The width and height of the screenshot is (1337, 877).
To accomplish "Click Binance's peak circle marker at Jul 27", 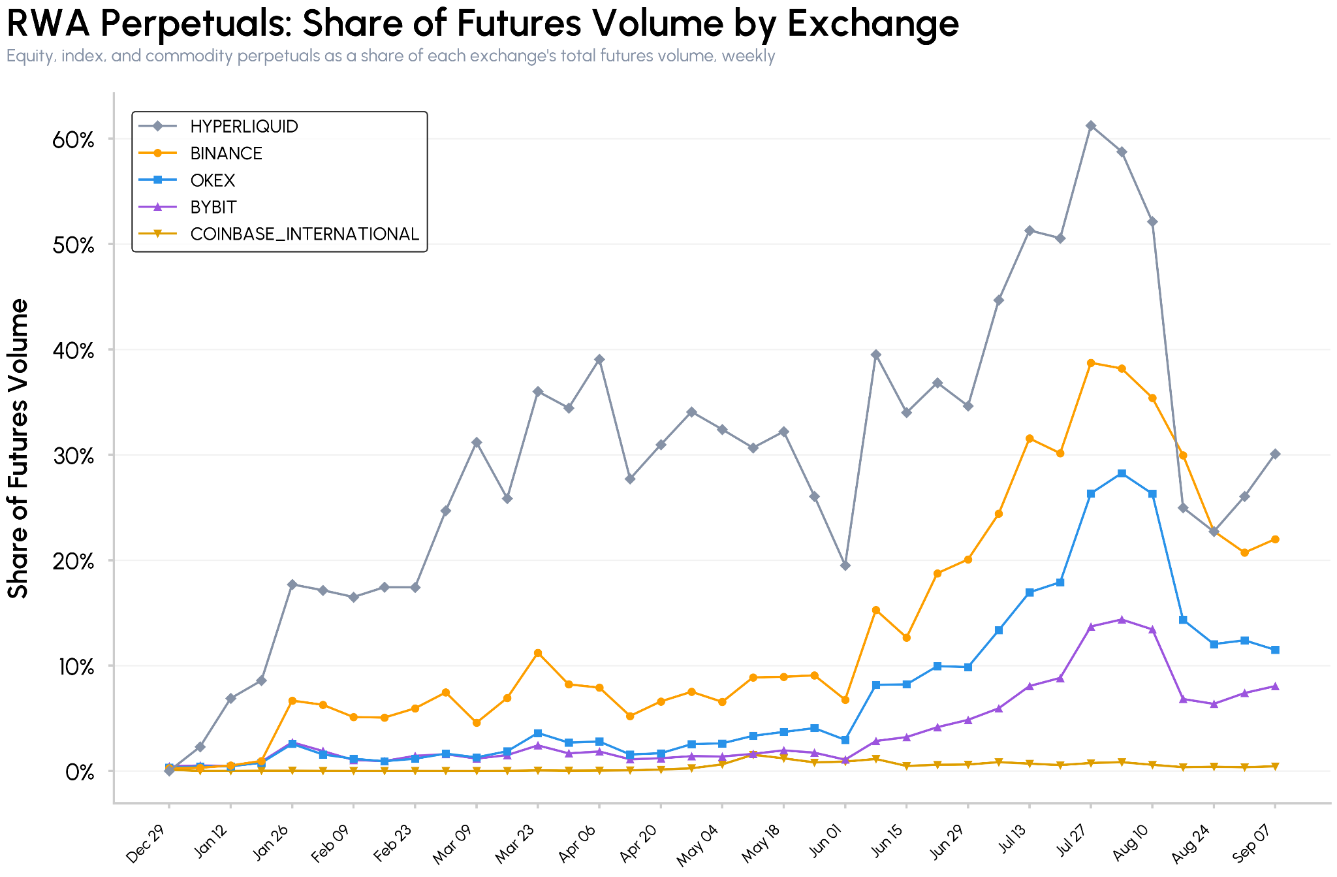I will pos(1091,362).
